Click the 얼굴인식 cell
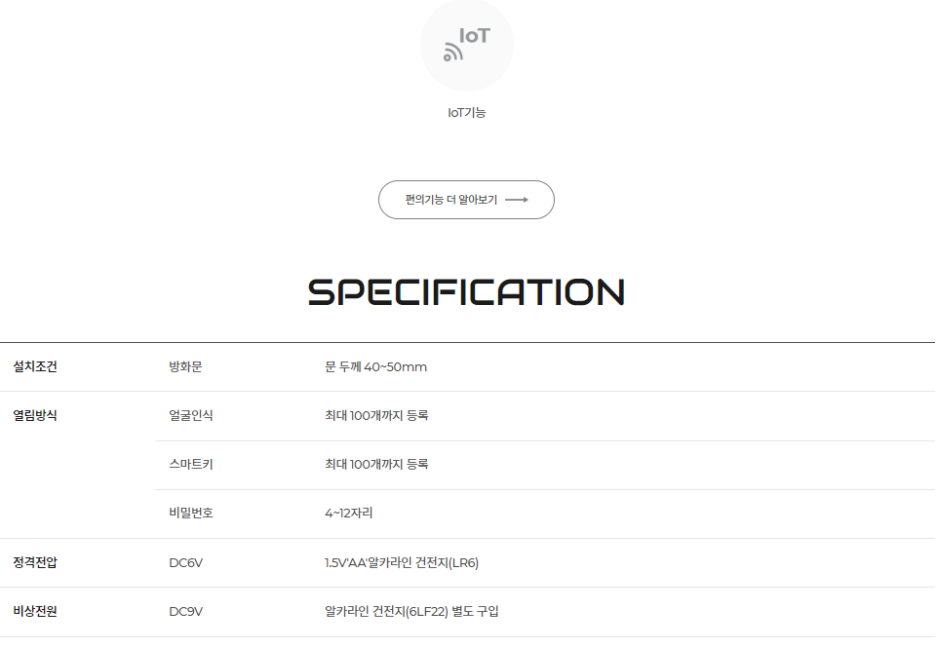 coord(191,416)
